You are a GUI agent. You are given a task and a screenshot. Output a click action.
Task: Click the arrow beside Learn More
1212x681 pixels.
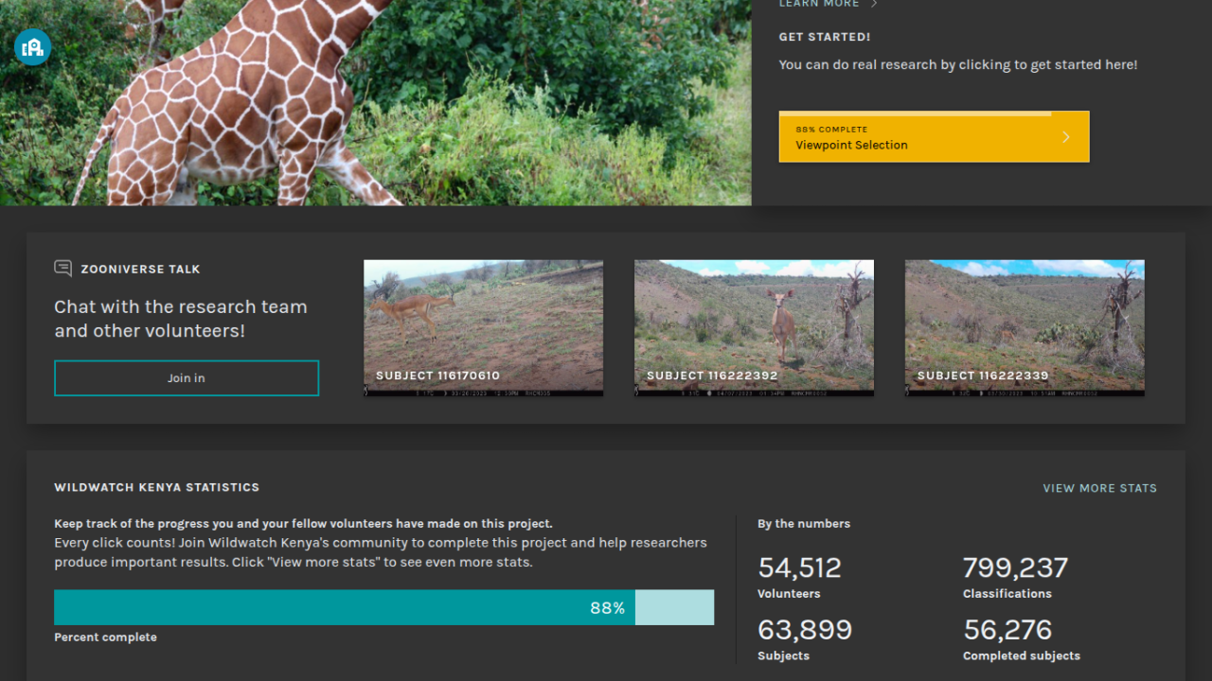pyautogui.click(x=874, y=4)
